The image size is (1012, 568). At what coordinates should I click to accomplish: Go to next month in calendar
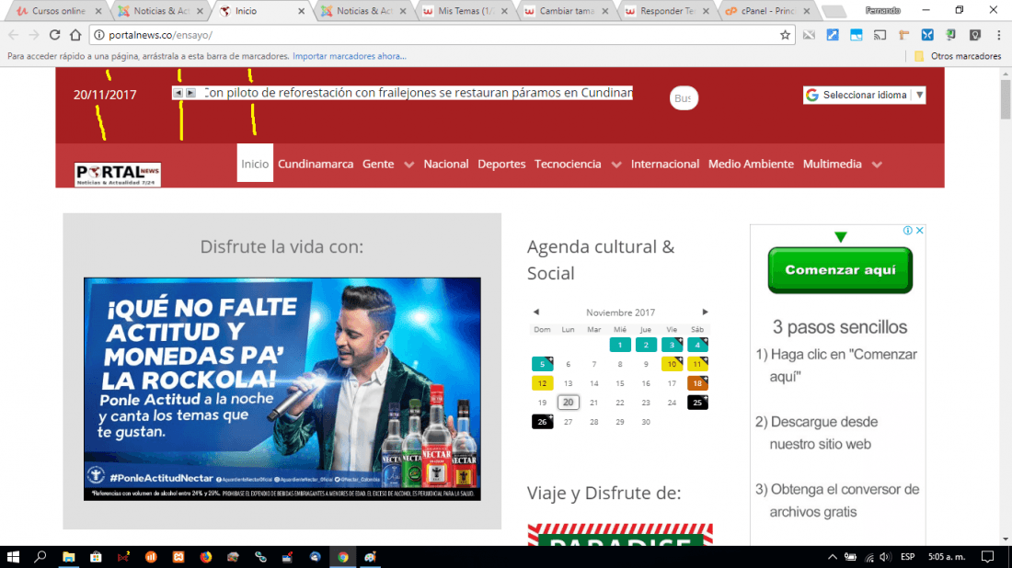pos(705,312)
